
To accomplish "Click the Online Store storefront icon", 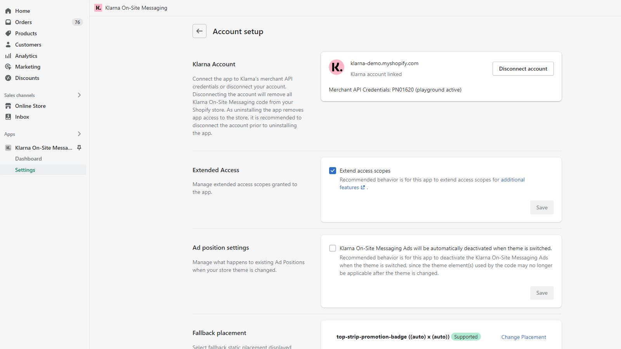I will coord(8,106).
